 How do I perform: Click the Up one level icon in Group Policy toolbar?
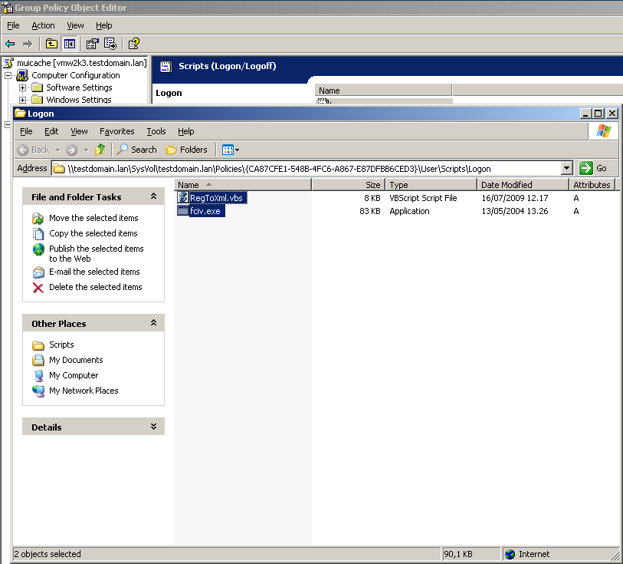point(51,44)
